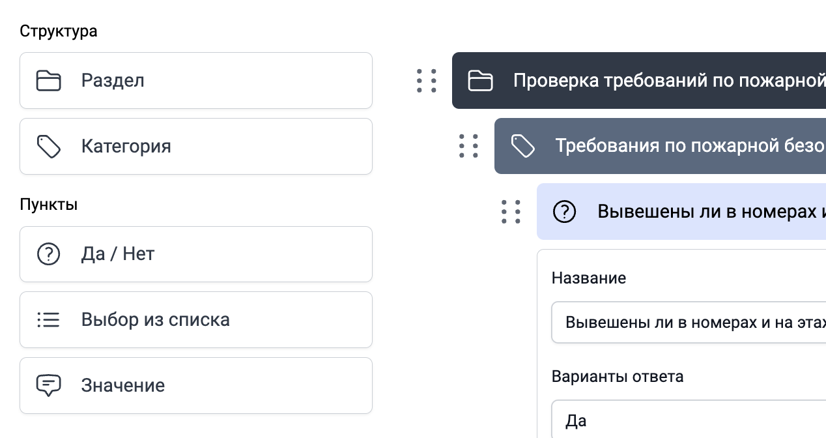Click the speech bubble icon beside Значение
The image size is (826, 438).
pyautogui.click(x=48, y=385)
